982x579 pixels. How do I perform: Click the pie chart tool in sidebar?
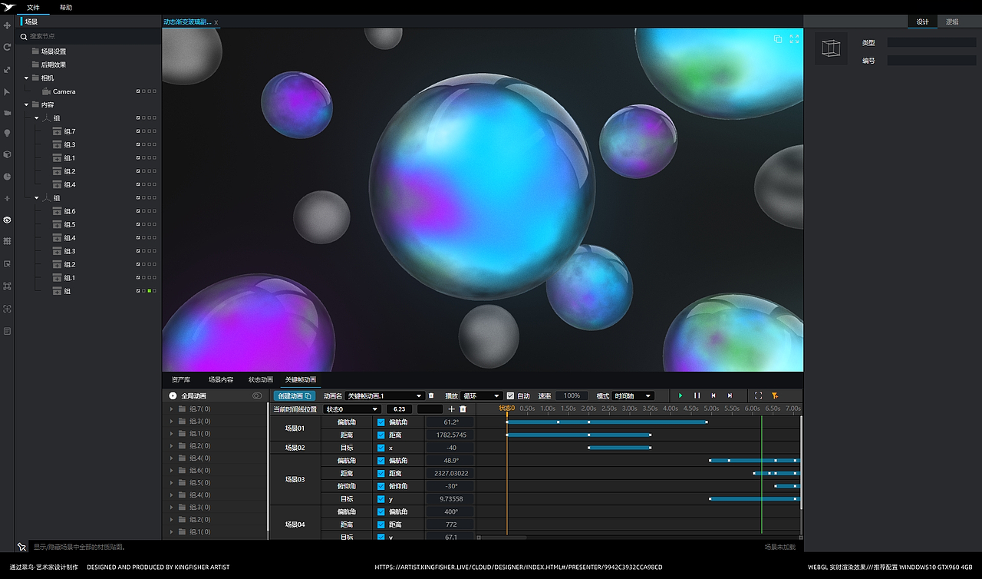8,177
